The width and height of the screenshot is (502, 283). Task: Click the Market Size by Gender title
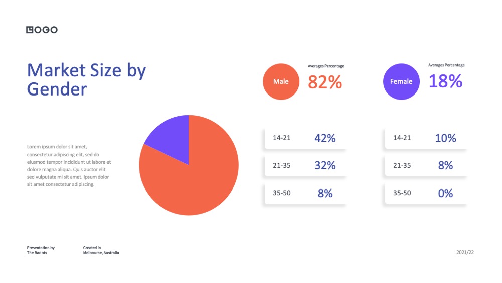click(x=86, y=79)
